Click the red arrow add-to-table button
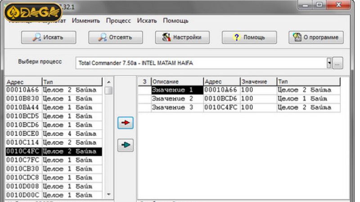 click(x=126, y=123)
